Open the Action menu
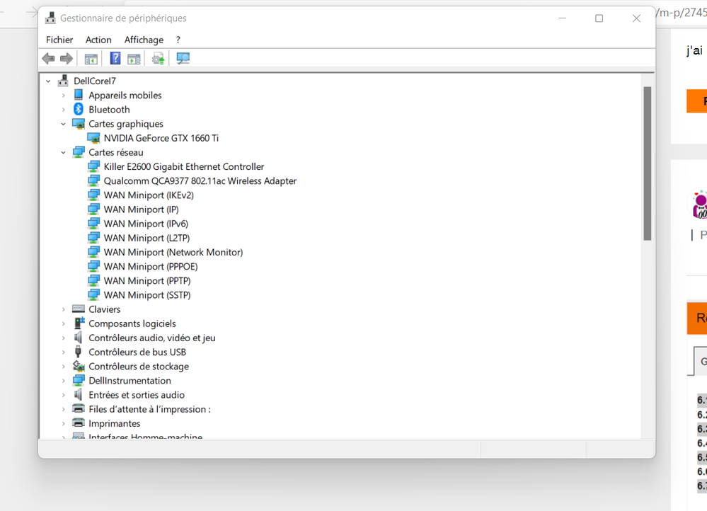This screenshot has width=707, height=511. coord(98,40)
